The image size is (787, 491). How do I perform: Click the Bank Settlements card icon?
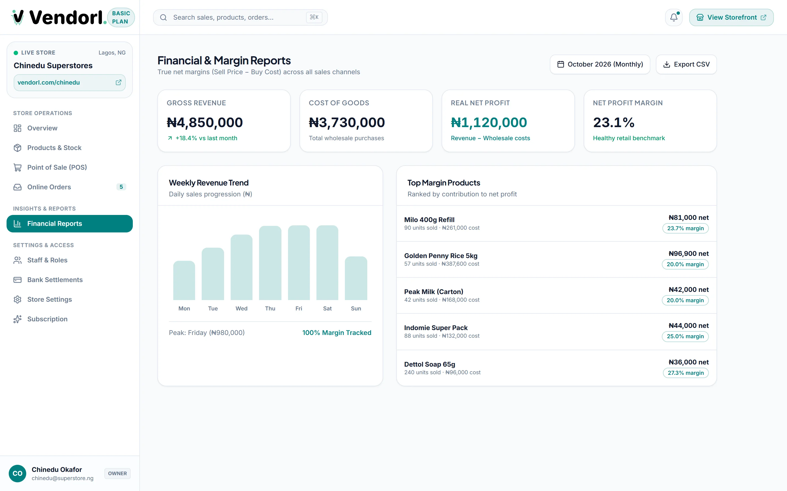17,280
